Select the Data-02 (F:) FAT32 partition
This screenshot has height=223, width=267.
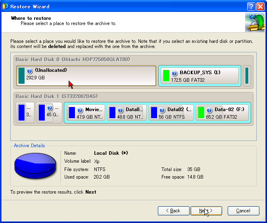pos(222,113)
